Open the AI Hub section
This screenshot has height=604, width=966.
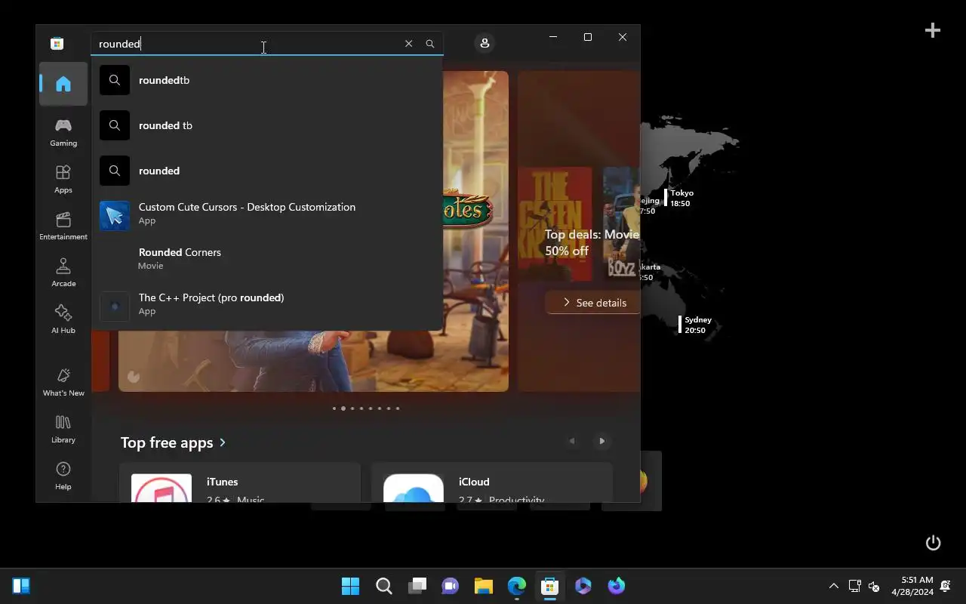pos(63,319)
